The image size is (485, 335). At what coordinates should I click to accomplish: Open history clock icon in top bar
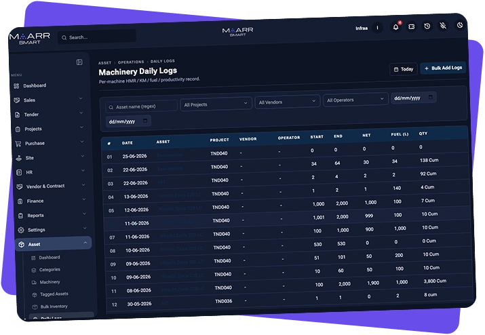coord(427,26)
